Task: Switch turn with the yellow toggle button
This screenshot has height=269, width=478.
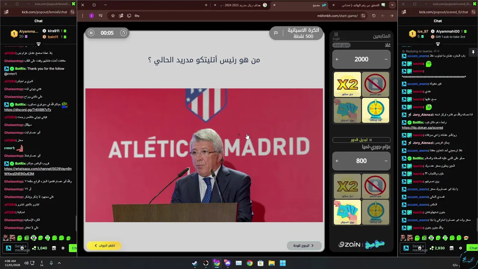Action: tap(361, 140)
